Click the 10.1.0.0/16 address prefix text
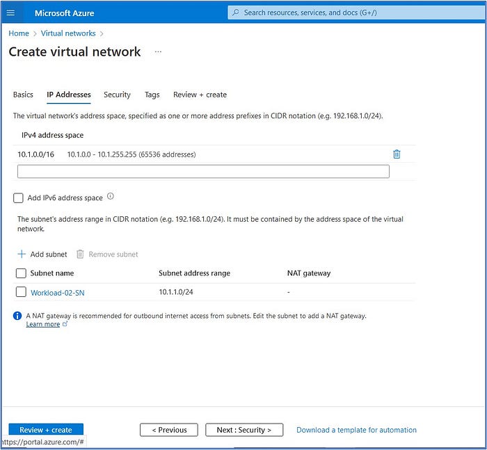Viewport: 487px width, 450px height. coord(35,154)
